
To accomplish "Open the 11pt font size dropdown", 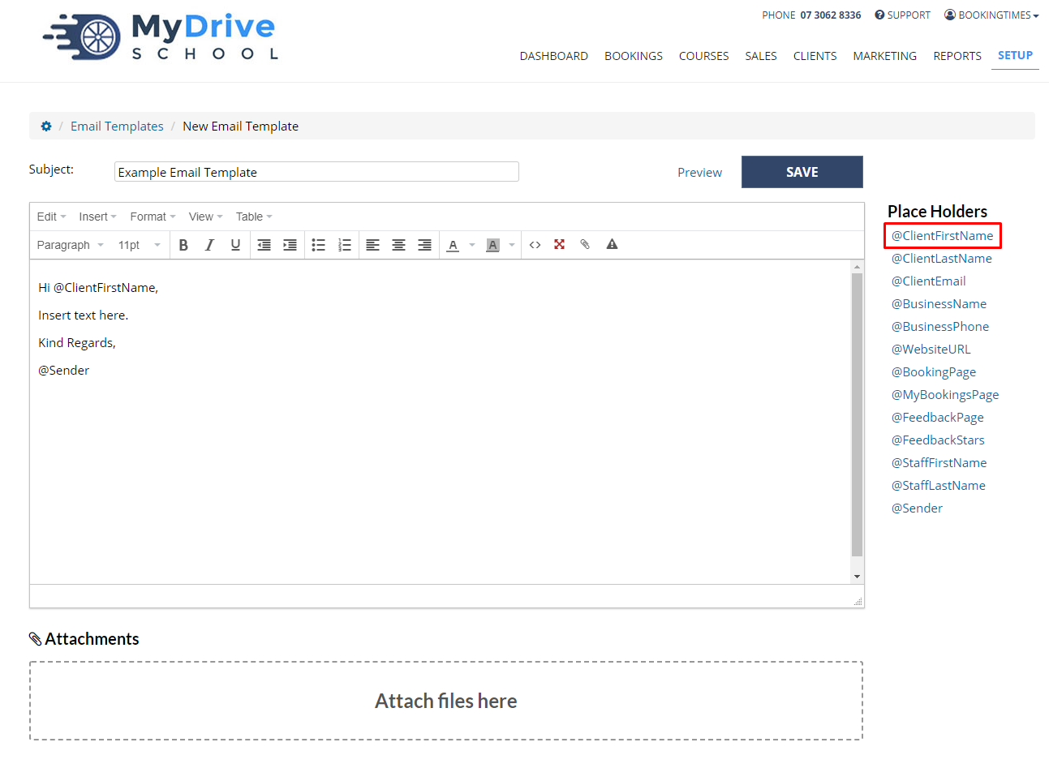I will click(140, 245).
